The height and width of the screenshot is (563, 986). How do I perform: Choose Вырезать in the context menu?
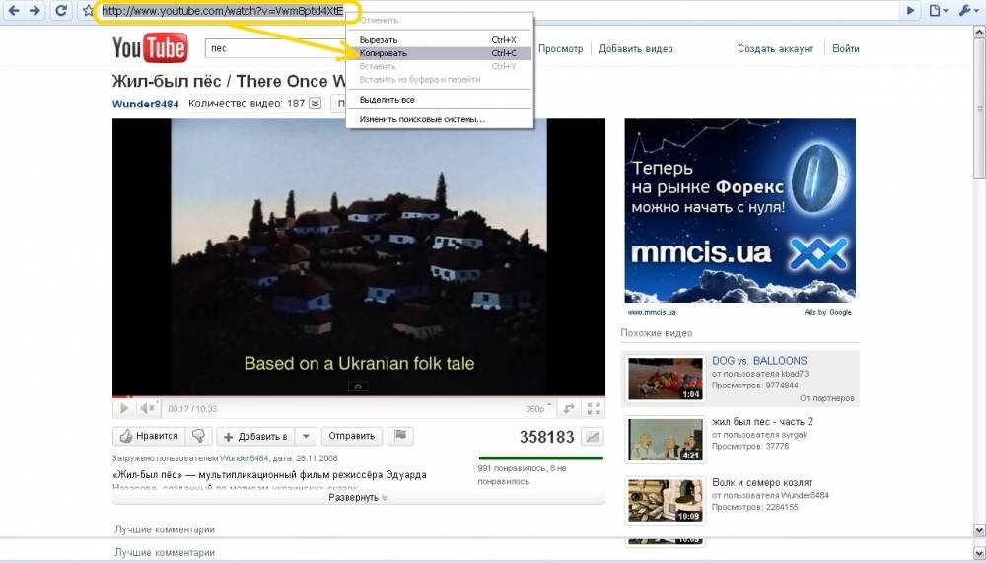click(x=439, y=40)
